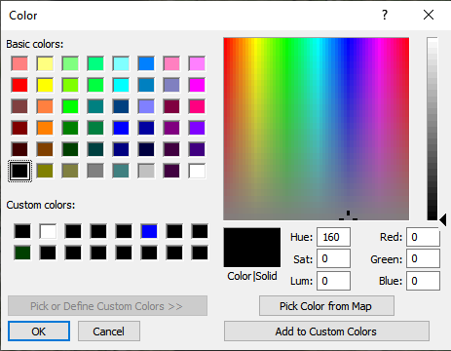Viewport: 451px width, 351px height.
Task: Choose the magenta basic color swatch
Action: (x=197, y=85)
